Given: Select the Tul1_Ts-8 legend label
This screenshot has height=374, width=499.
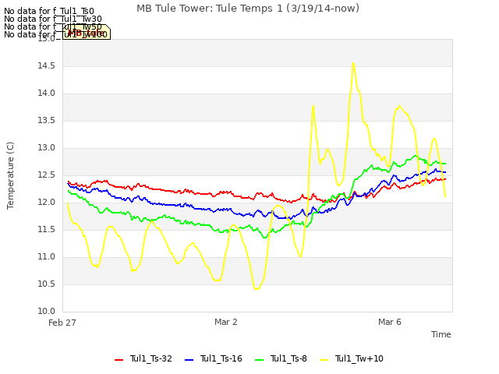Looking at the screenshot, I should coord(288,358).
